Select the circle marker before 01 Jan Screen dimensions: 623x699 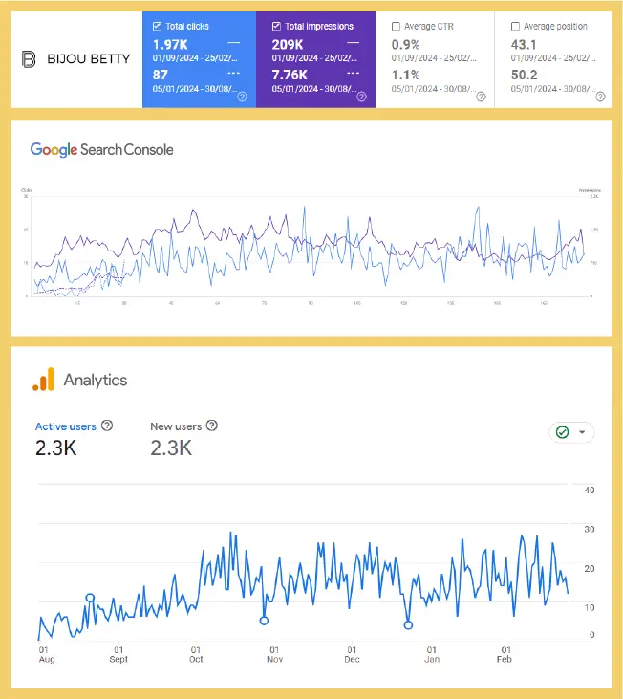coord(408,625)
